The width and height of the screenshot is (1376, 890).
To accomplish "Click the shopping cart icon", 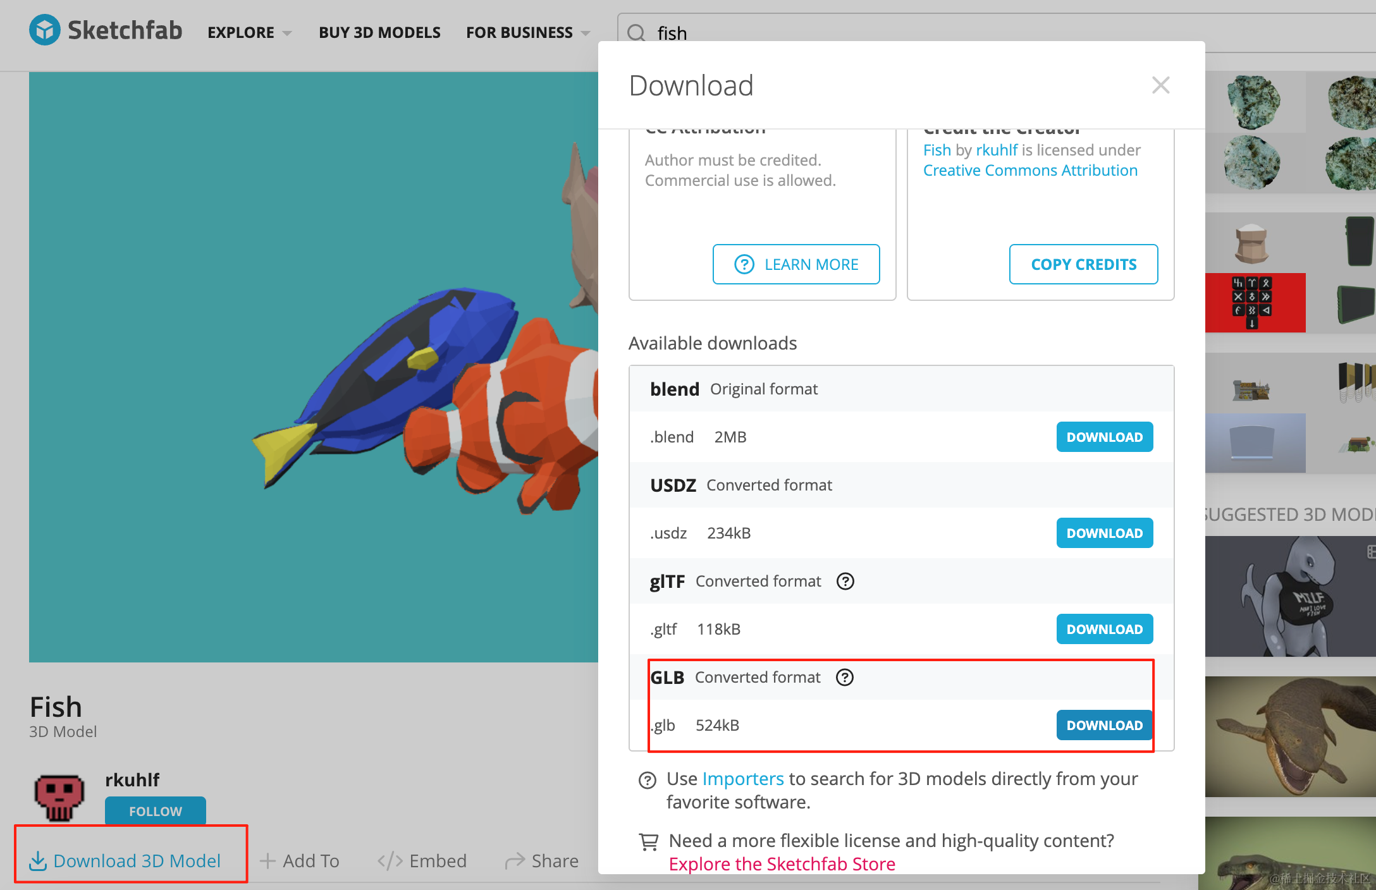I will [649, 842].
